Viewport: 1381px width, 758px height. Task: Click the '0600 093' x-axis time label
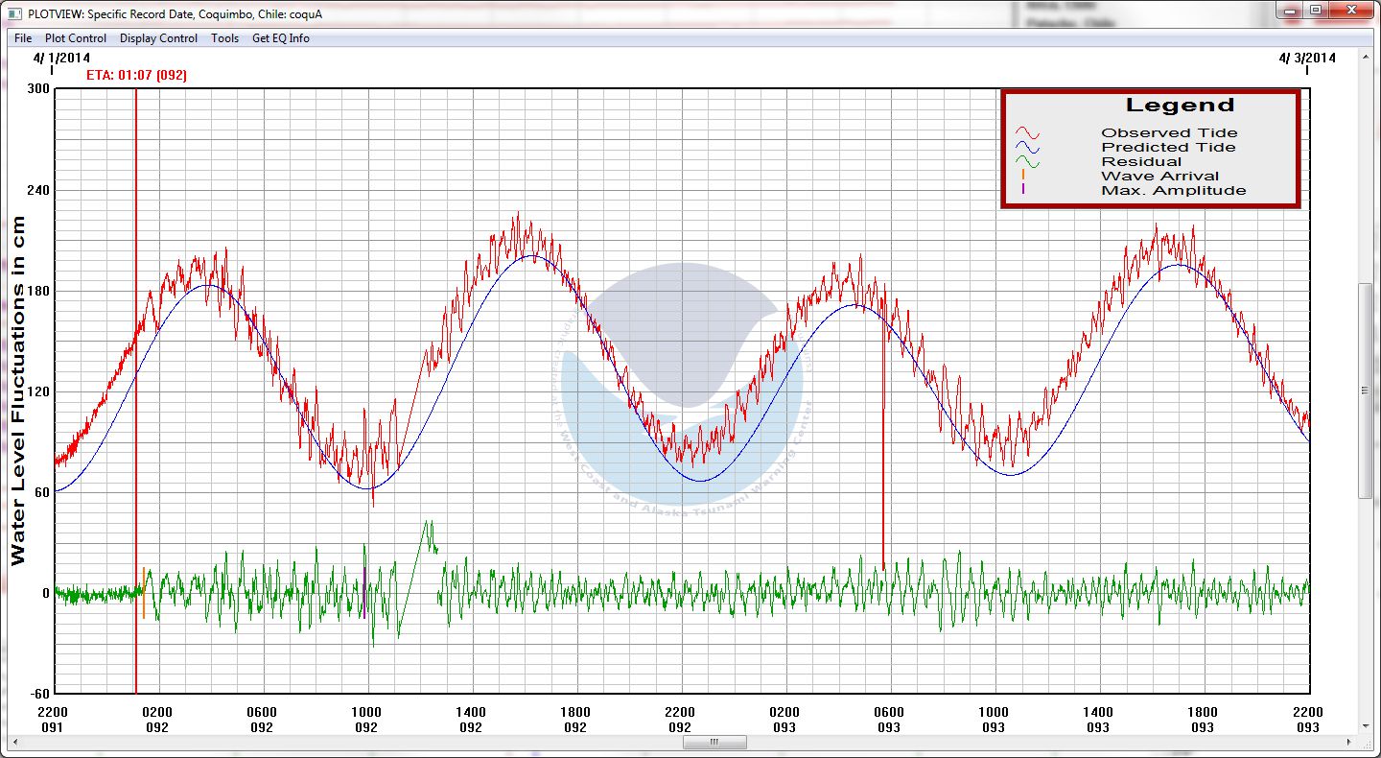coord(889,720)
